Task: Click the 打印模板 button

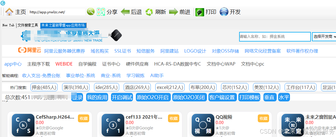Action: [250, 97]
